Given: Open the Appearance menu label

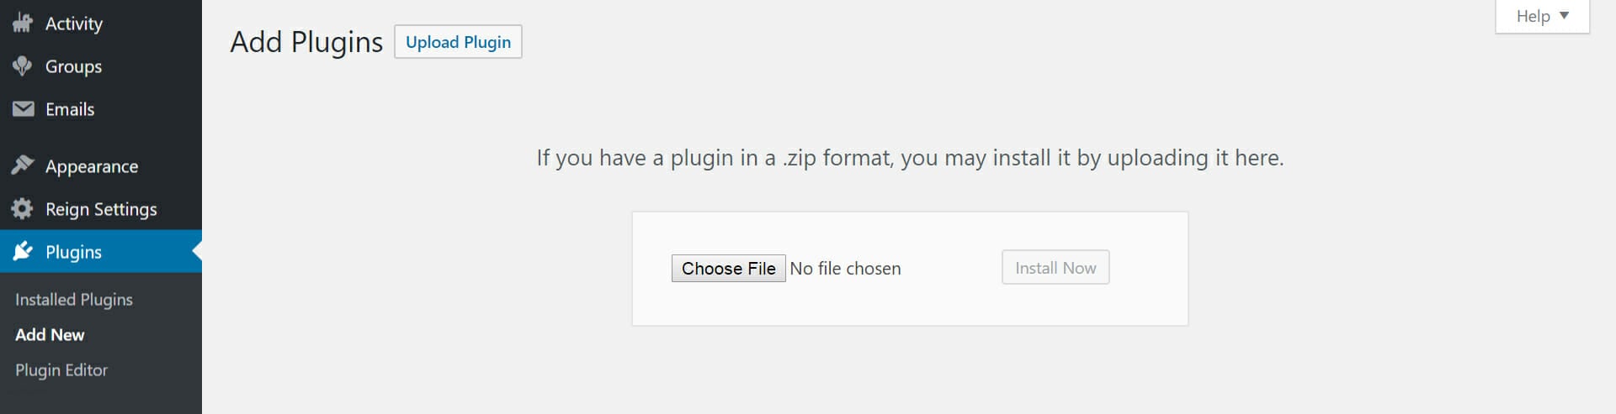Looking at the screenshot, I should [x=92, y=166].
